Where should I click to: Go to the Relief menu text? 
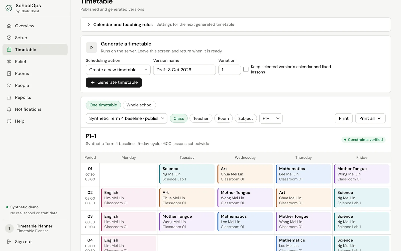tap(21, 61)
